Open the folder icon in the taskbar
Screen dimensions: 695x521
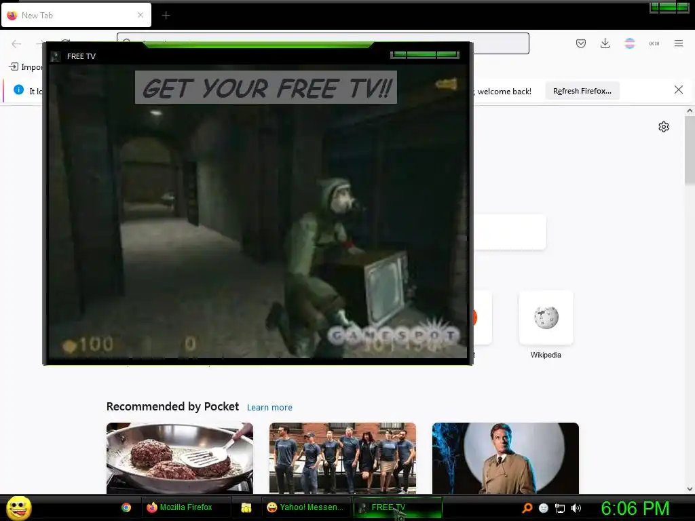(246, 507)
